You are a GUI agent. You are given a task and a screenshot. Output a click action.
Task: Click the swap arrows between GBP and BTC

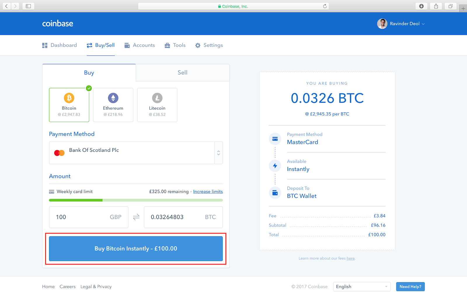point(136,217)
